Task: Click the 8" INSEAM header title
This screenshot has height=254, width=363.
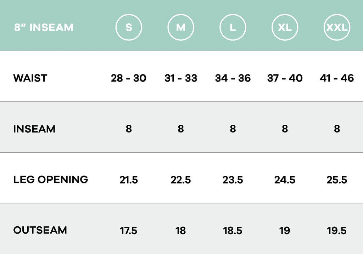Action: point(44,27)
